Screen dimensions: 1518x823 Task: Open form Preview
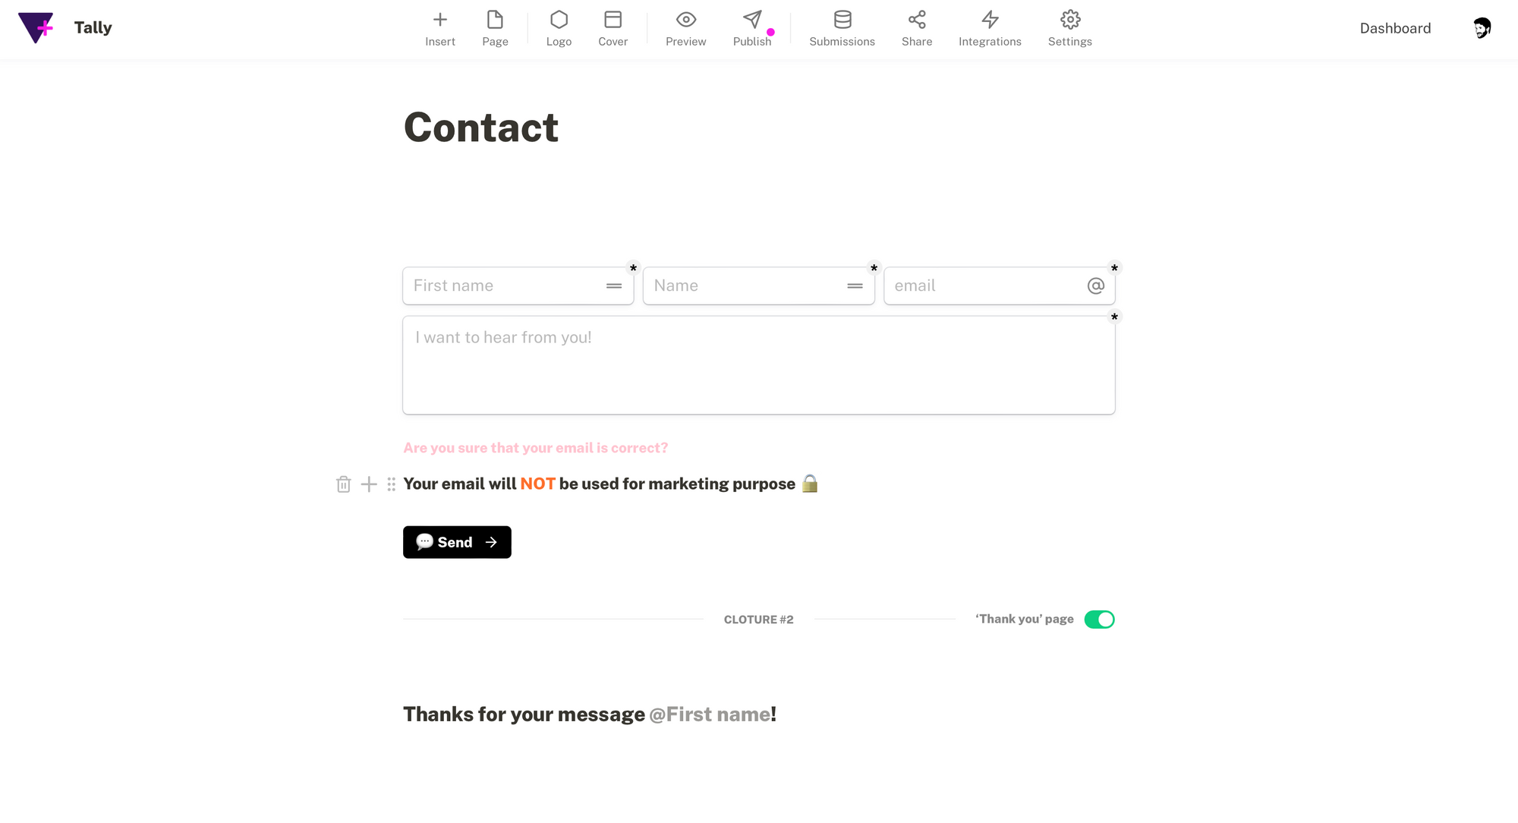coord(685,29)
